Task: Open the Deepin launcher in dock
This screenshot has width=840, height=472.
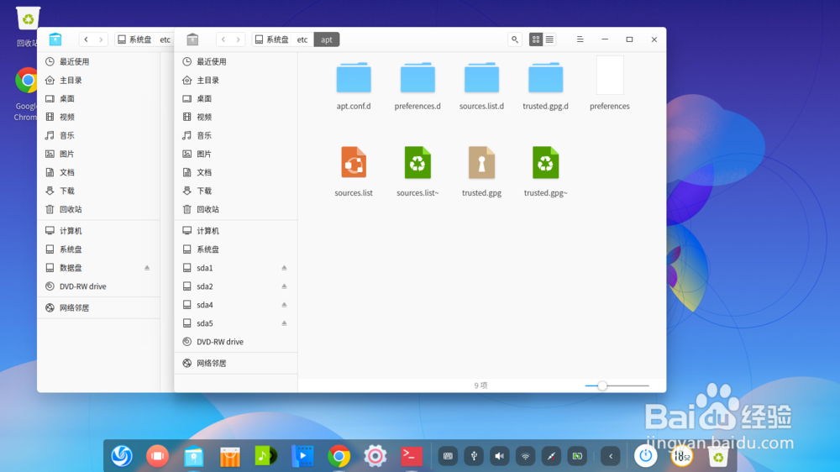Action: 122,456
